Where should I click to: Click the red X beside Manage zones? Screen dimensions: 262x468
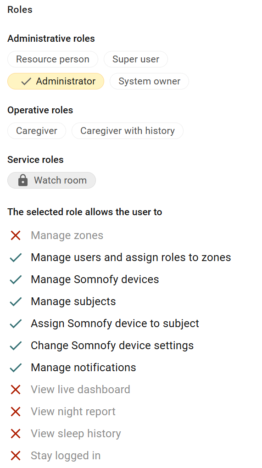[x=16, y=235]
